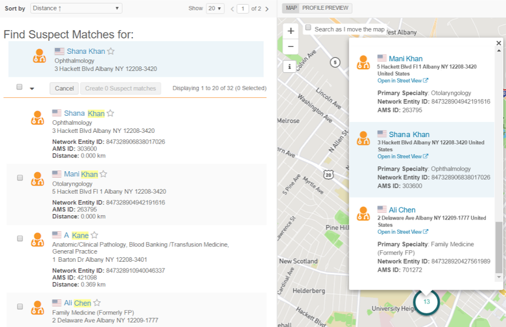This screenshot has height=327, width=506.
Task: Click the 13 cluster marker on map
Action: 426,302
